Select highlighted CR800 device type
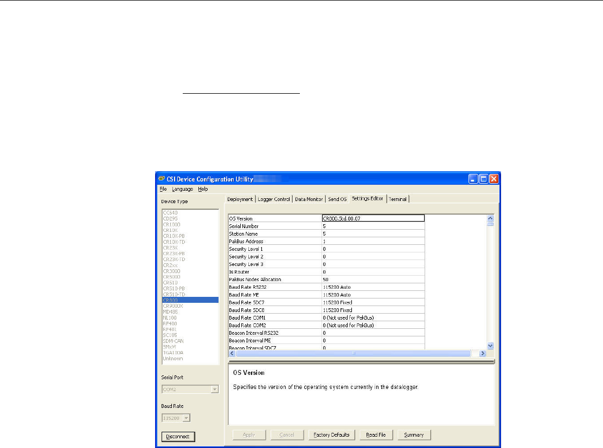The image size is (603, 448). 190,300
